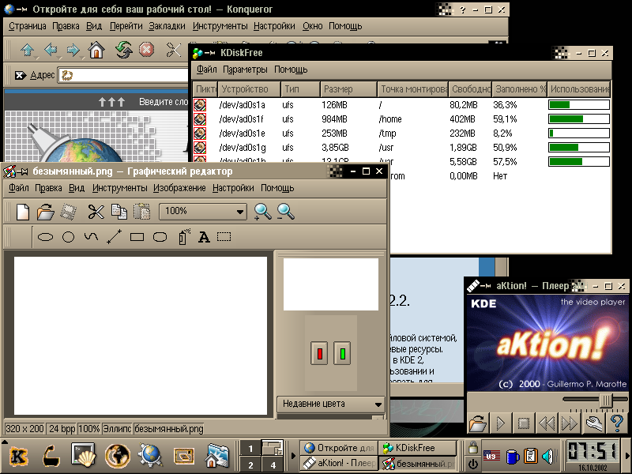Open aKtion player settings wrench

[594, 423]
